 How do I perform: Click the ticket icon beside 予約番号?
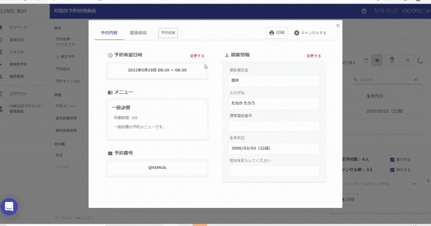pyautogui.click(x=110, y=153)
